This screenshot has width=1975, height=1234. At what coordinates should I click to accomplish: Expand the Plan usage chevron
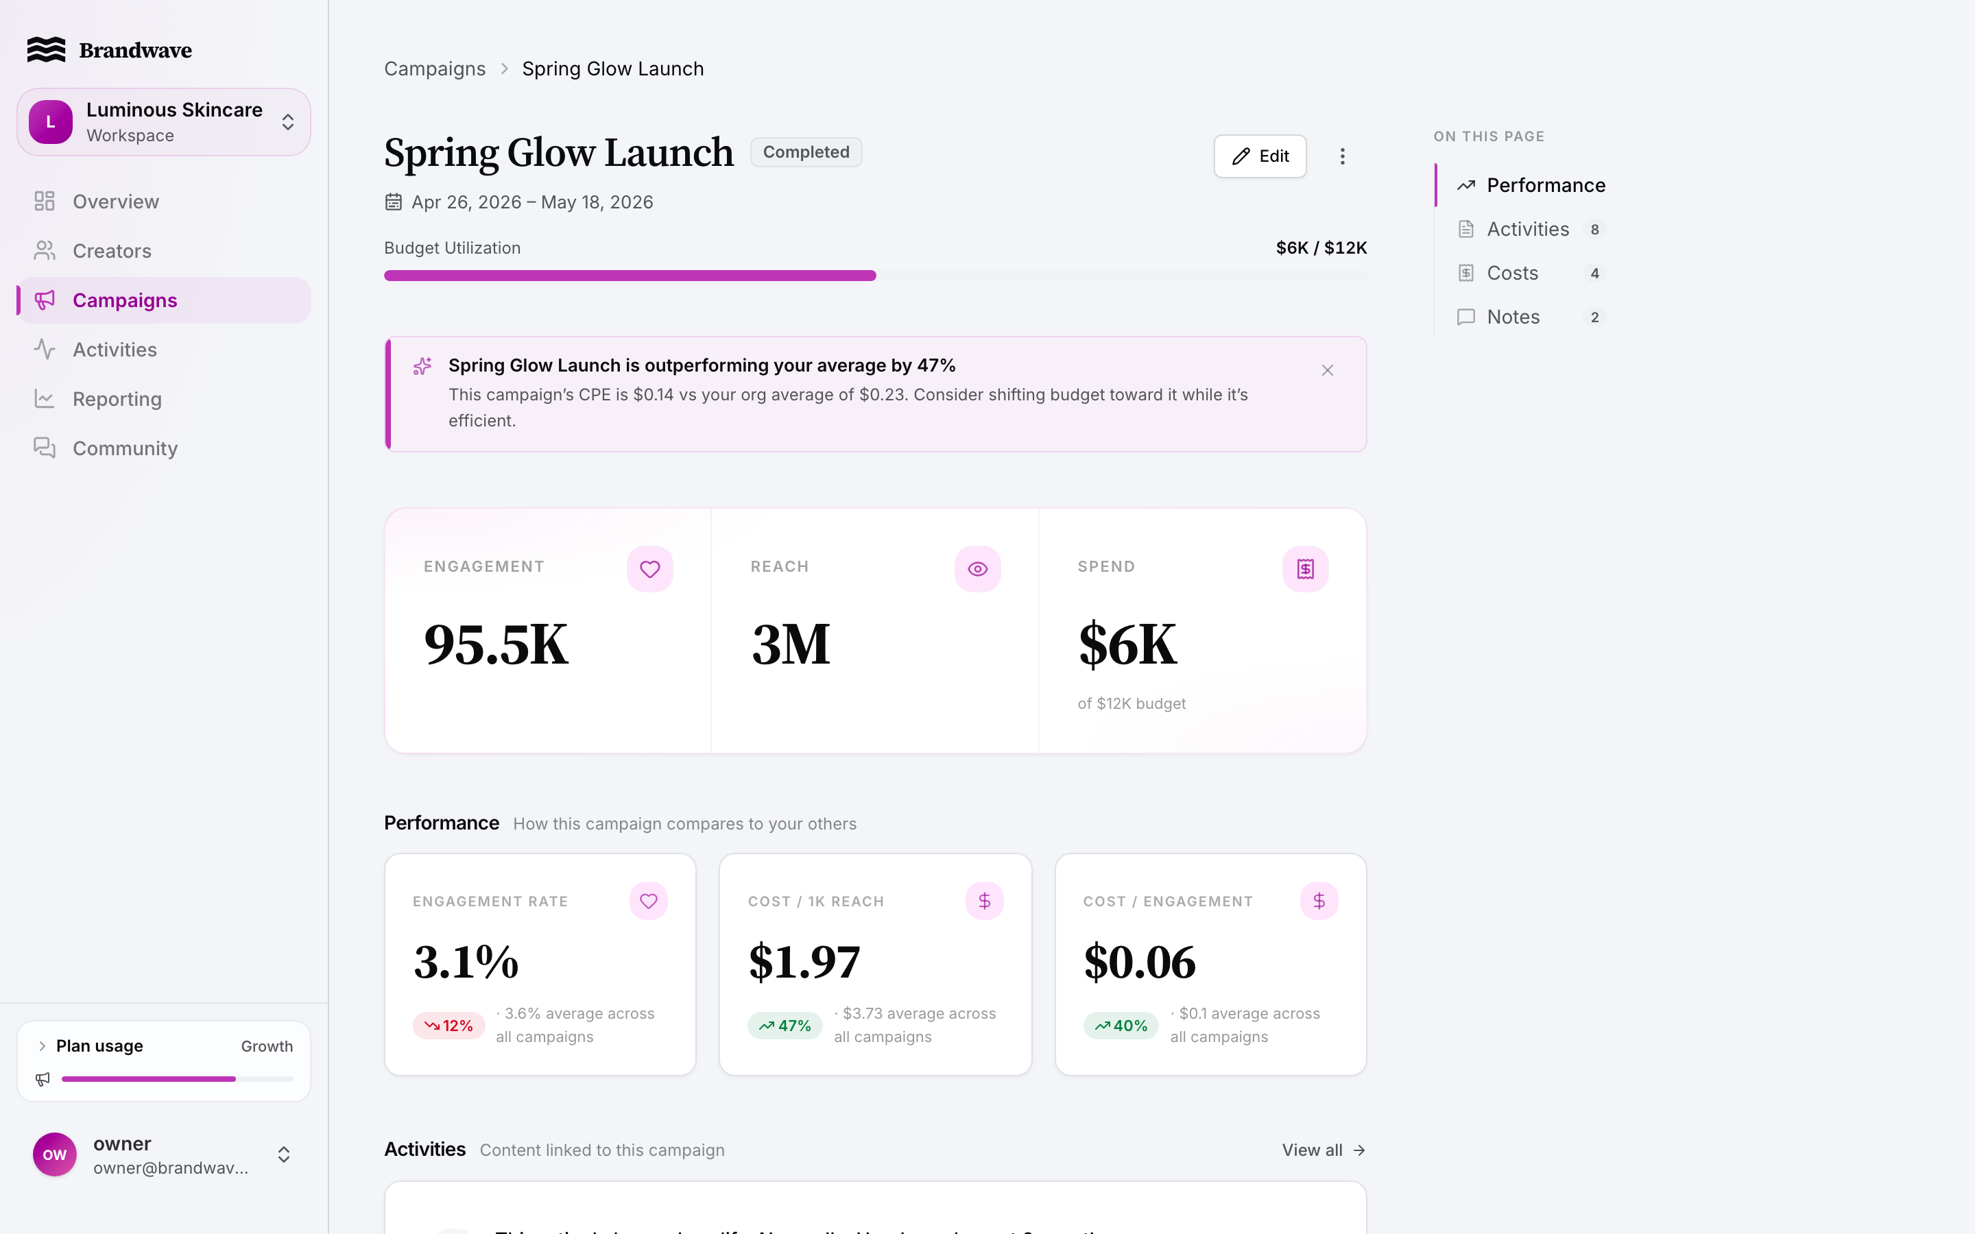point(42,1046)
